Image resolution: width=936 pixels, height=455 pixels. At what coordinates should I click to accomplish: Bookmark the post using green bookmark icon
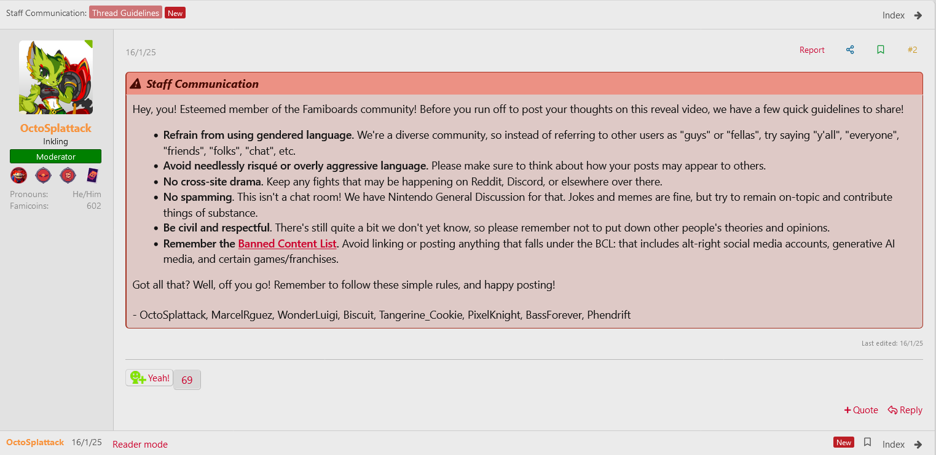tap(881, 50)
